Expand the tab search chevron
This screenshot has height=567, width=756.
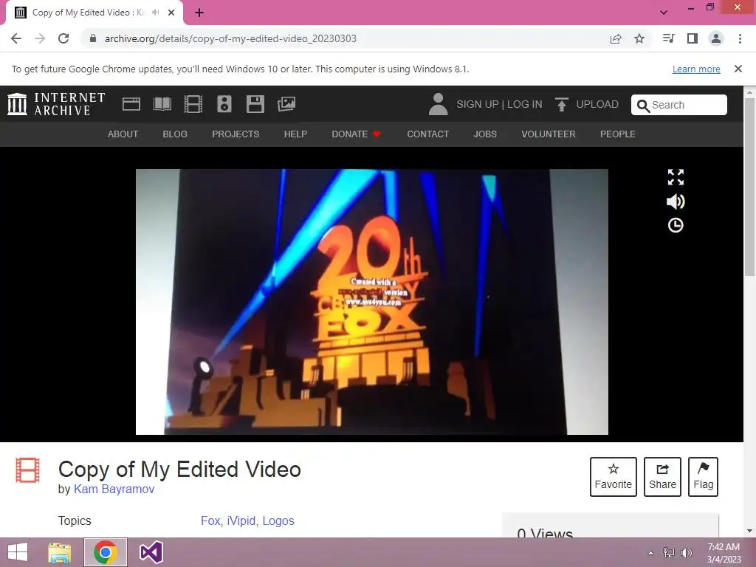click(x=664, y=13)
